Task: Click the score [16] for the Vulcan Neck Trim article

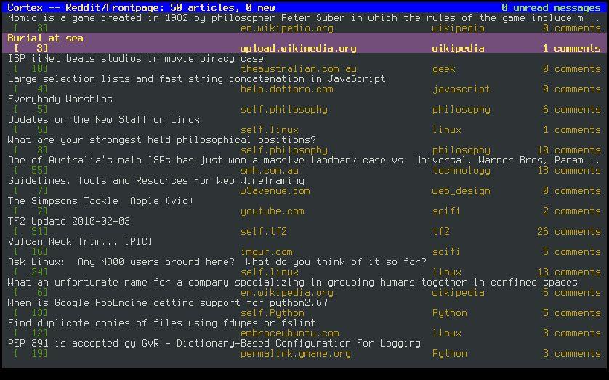Action: [x=31, y=252]
